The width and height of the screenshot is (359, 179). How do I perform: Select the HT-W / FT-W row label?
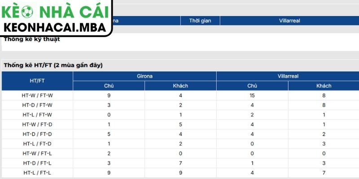click(x=37, y=95)
